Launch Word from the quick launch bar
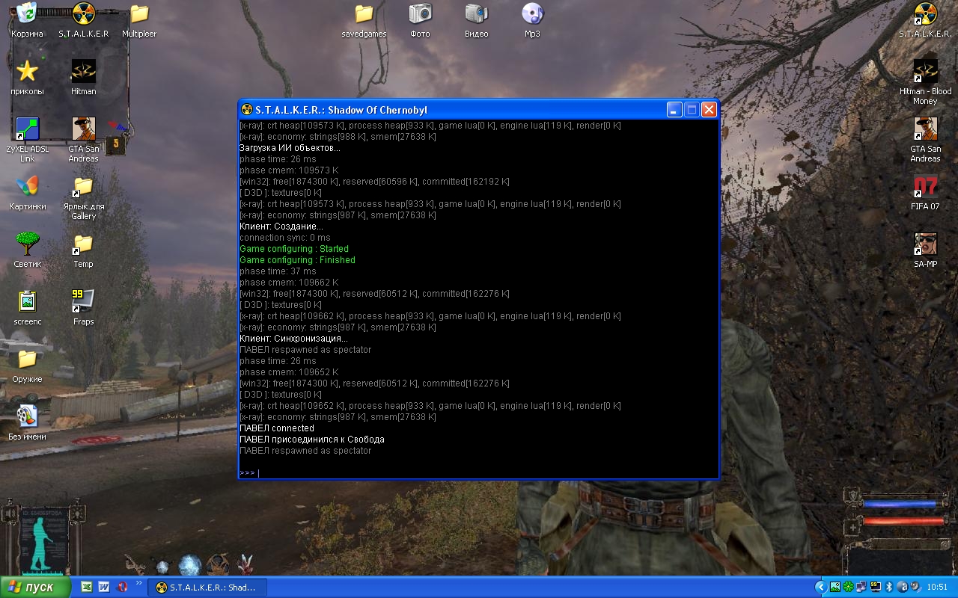This screenshot has width=958, height=598. point(104,588)
